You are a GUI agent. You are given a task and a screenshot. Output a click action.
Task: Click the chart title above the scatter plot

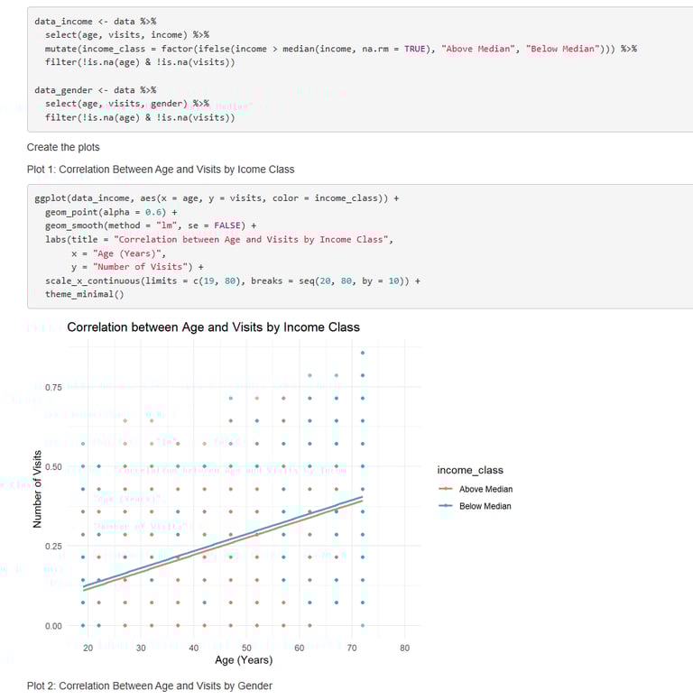click(x=213, y=327)
